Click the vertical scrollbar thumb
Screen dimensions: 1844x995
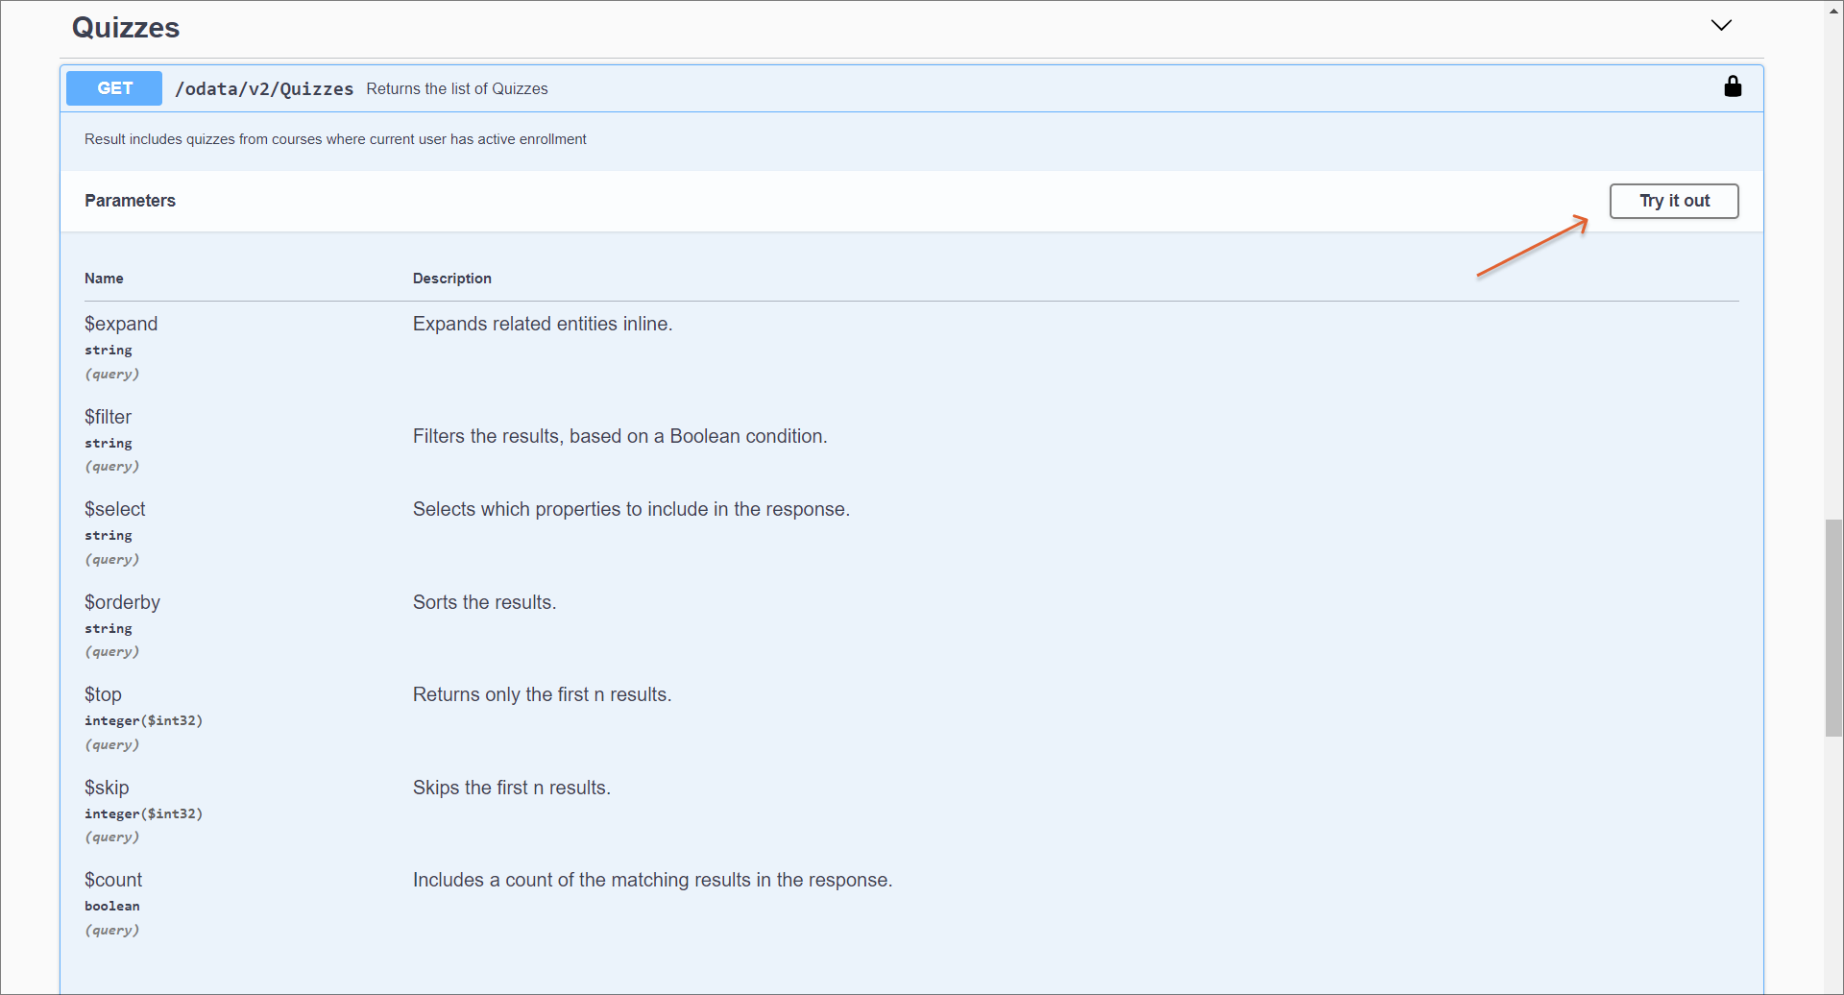1833,627
